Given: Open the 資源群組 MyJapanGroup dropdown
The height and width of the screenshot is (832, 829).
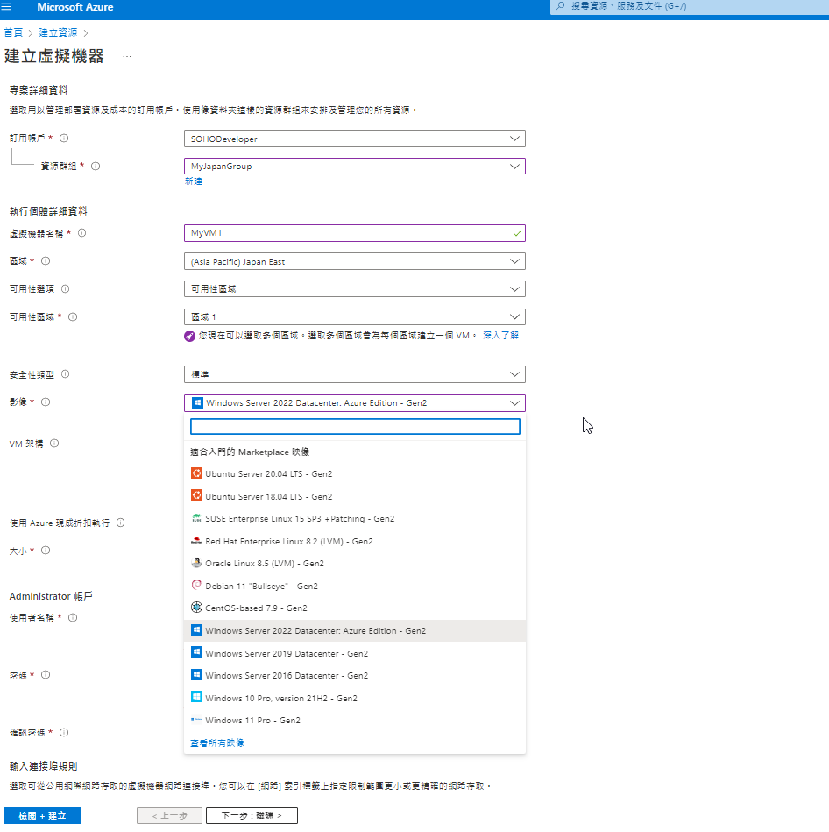Looking at the screenshot, I should [x=354, y=166].
